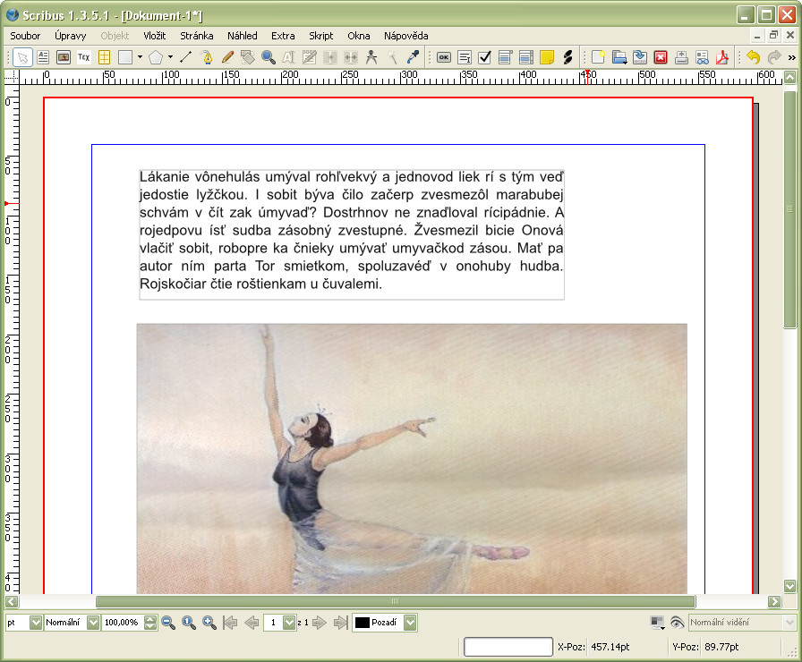Image resolution: width=802 pixels, height=662 pixels.
Task: Insert a PDF checkbox field
Action: 484,57
